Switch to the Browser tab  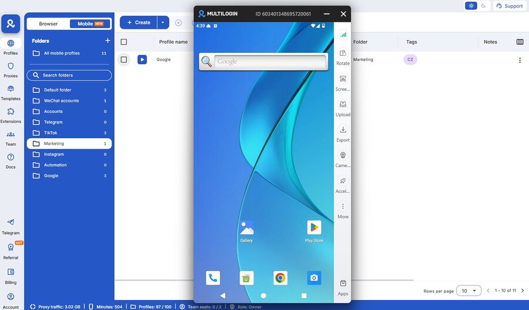(48, 24)
